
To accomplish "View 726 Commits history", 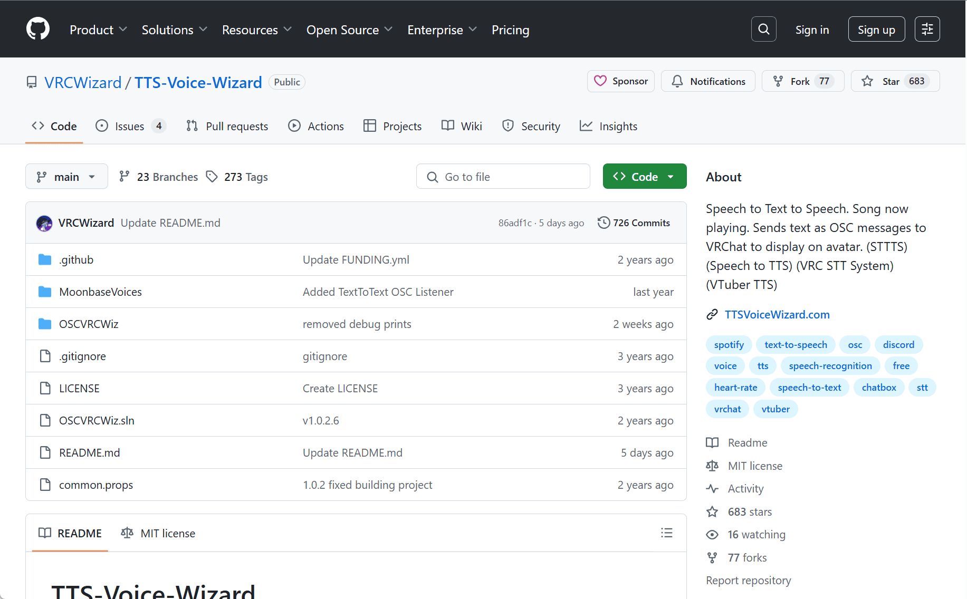I will [x=634, y=223].
